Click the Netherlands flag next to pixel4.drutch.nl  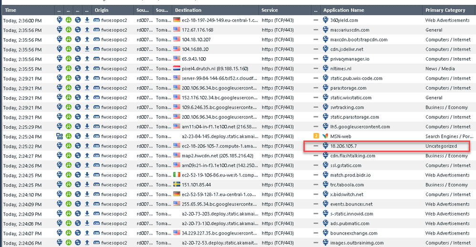tap(177, 69)
